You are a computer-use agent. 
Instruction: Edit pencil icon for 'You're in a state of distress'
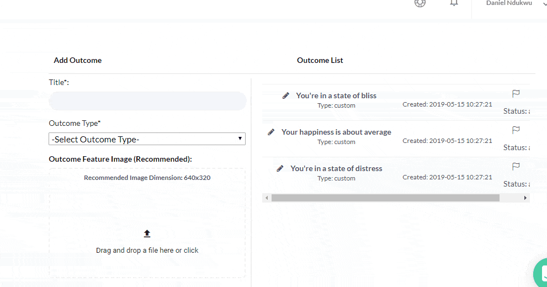(x=280, y=168)
